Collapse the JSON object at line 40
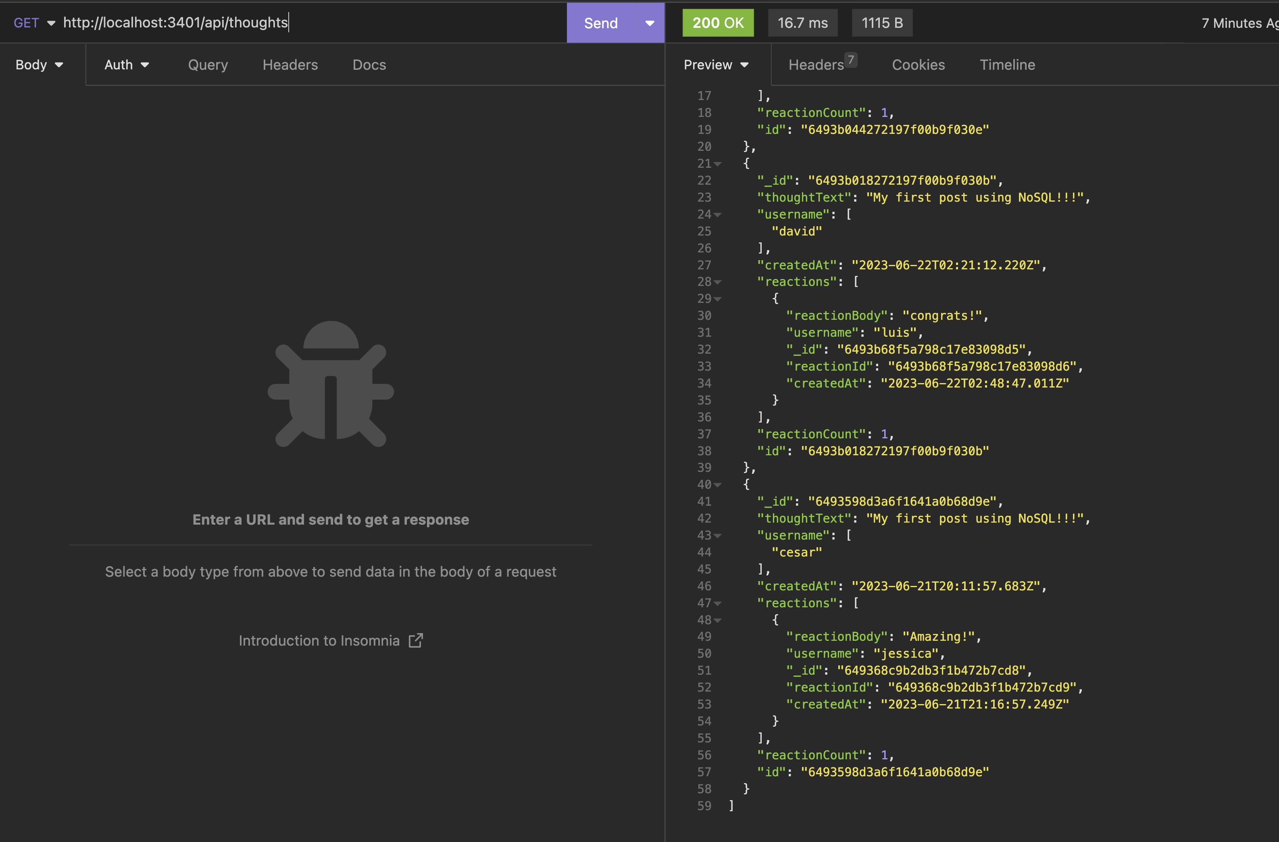The width and height of the screenshot is (1279, 842). point(717,485)
